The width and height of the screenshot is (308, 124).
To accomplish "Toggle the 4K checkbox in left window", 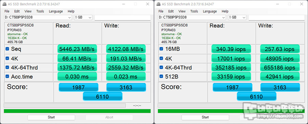I will [7, 58].
